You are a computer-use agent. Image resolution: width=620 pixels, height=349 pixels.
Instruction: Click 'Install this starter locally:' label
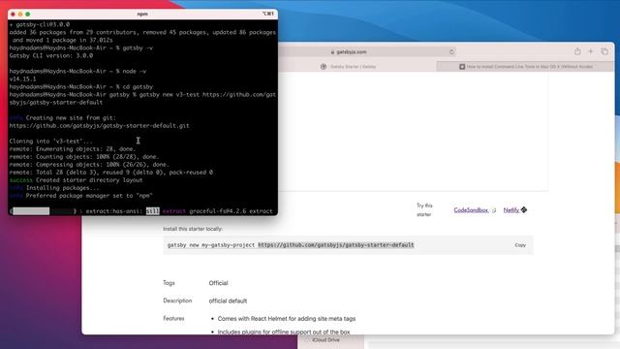[x=193, y=229]
